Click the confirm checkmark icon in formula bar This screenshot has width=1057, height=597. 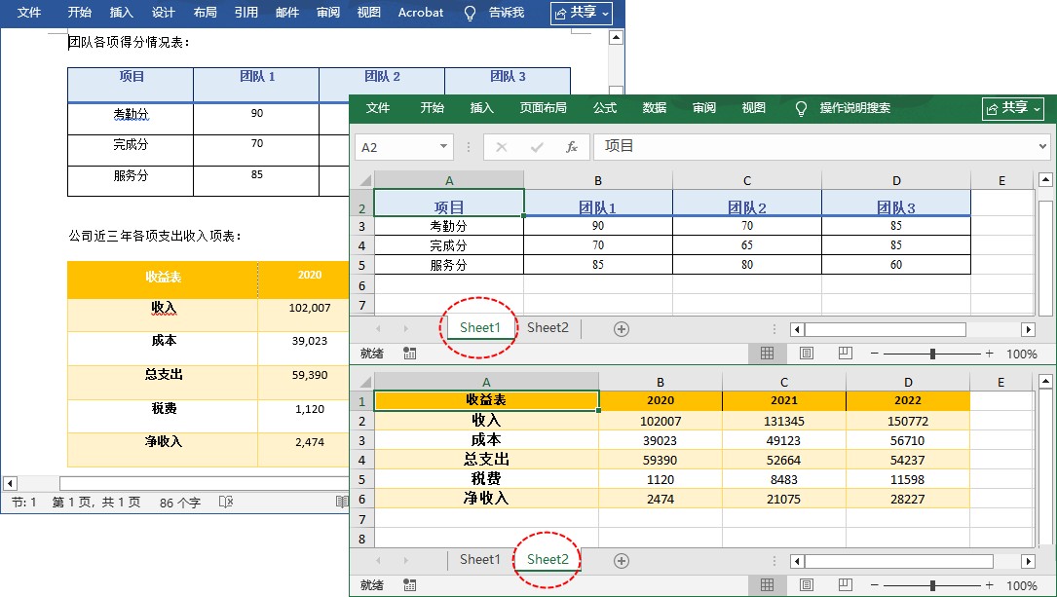[537, 147]
